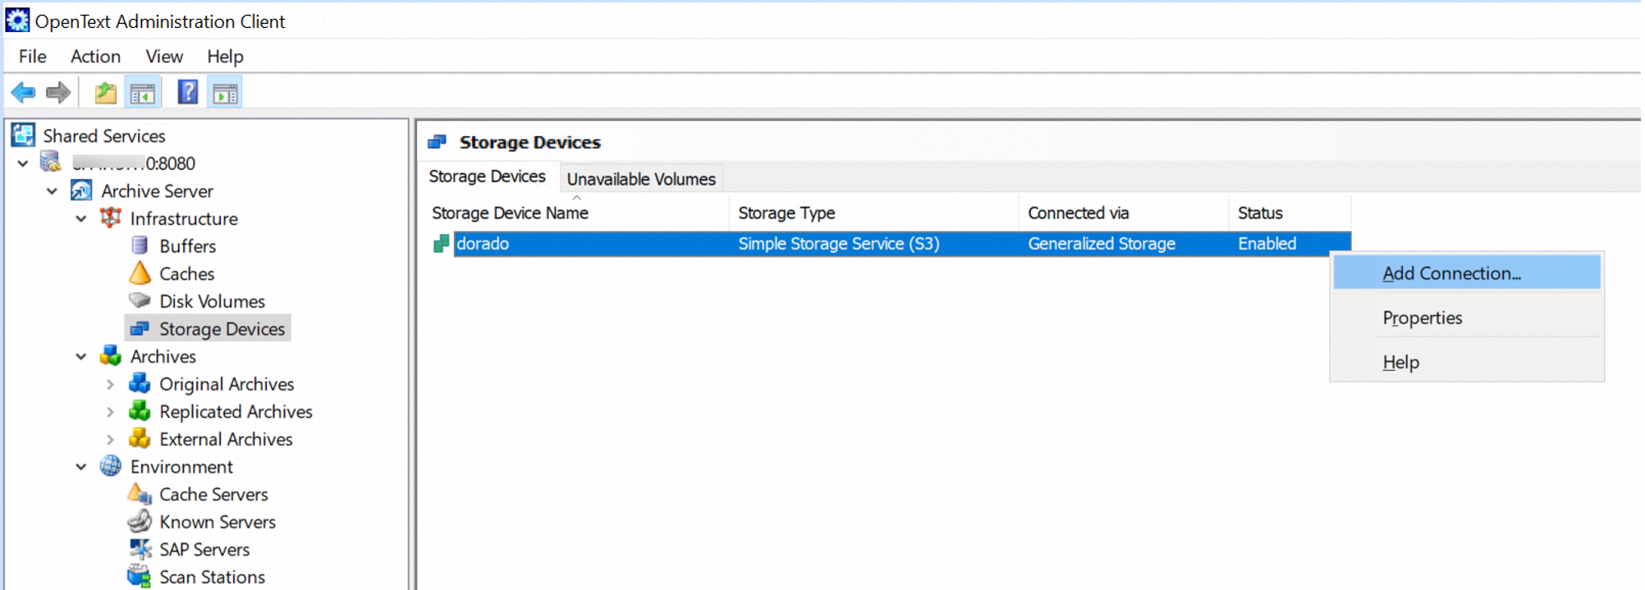The width and height of the screenshot is (1645, 590).
Task: Click the Storage Devices panel header icon
Action: point(438,142)
